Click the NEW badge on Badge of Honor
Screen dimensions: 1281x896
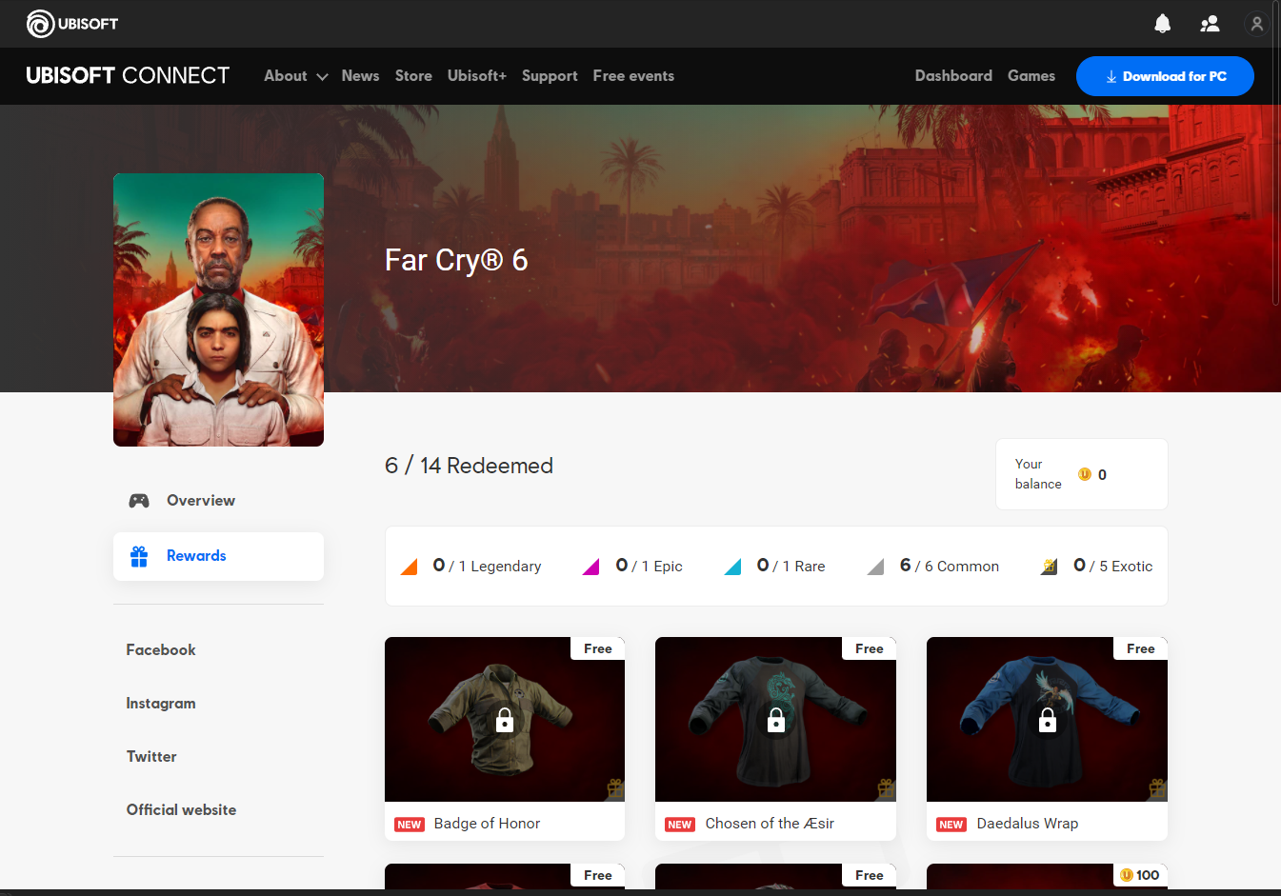click(410, 825)
